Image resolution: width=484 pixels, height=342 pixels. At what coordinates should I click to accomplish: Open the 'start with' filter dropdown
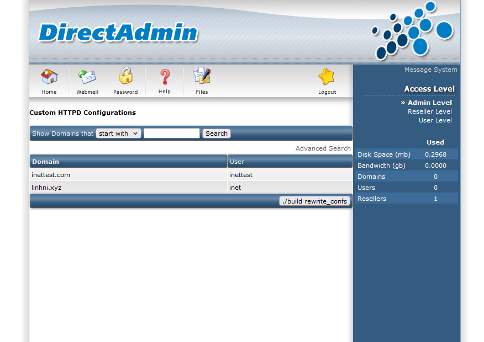[119, 133]
